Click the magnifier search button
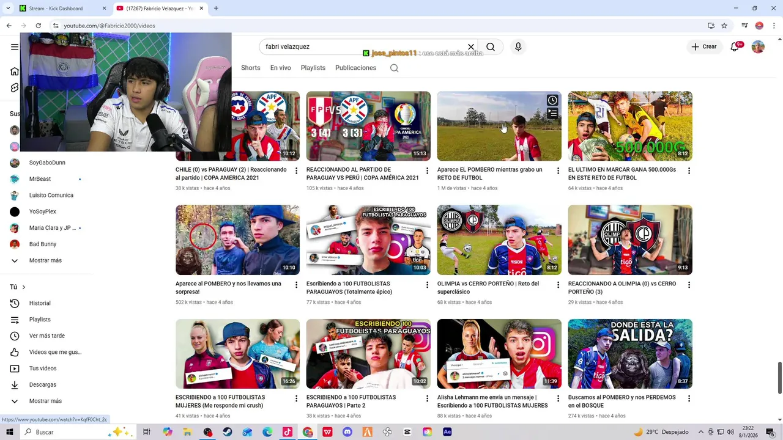The width and height of the screenshot is (783, 440). (491, 47)
